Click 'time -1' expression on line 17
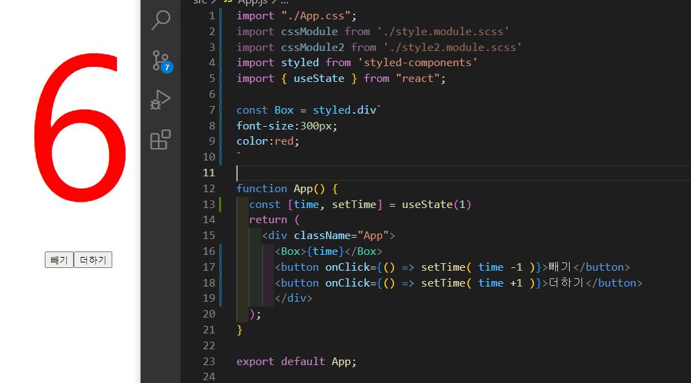This screenshot has height=383, width=691. (500, 267)
